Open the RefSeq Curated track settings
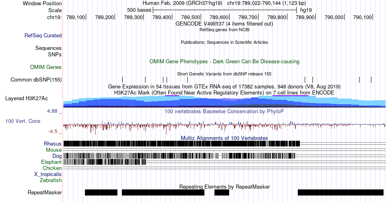 coord(43,35)
